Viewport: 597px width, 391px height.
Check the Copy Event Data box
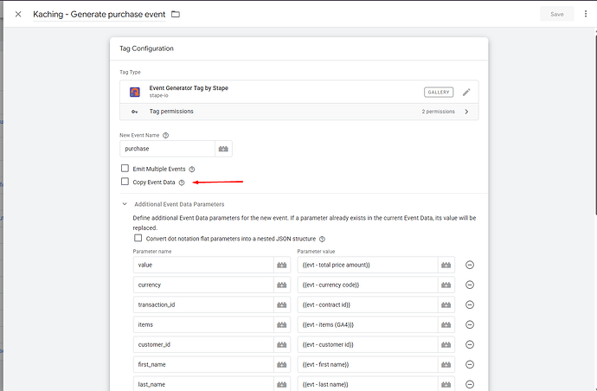(x=125, y=182)
